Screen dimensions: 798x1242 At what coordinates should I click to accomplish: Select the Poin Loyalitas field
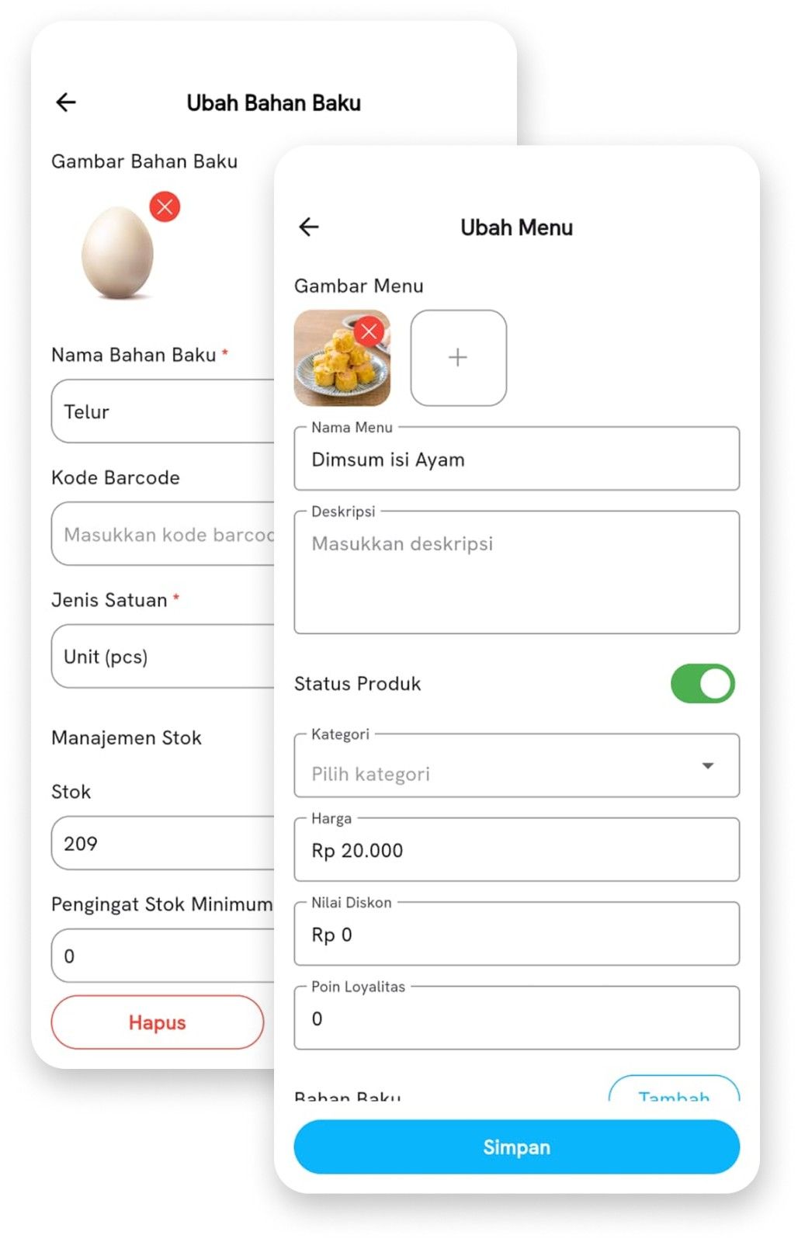point(516,1018)
